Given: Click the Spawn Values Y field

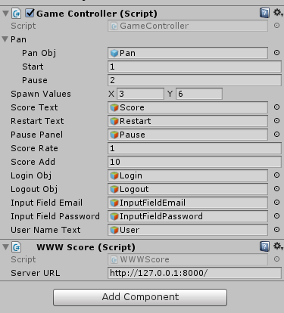Looking at the screenshot, I should tap(199, 94).
